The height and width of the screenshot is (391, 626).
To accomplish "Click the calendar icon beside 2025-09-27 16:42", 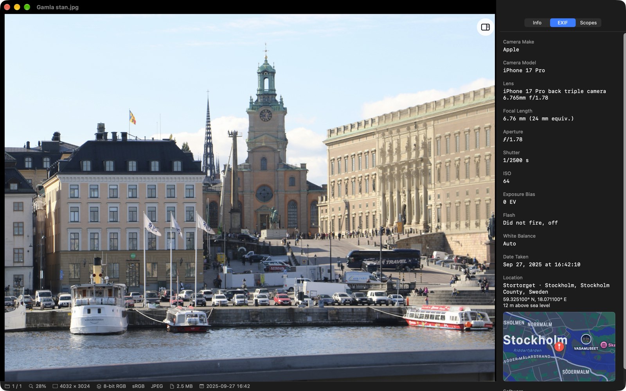I will 201,386.
